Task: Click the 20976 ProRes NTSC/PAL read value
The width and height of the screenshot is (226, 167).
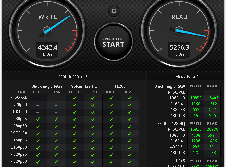Action: tap(212, 129)
